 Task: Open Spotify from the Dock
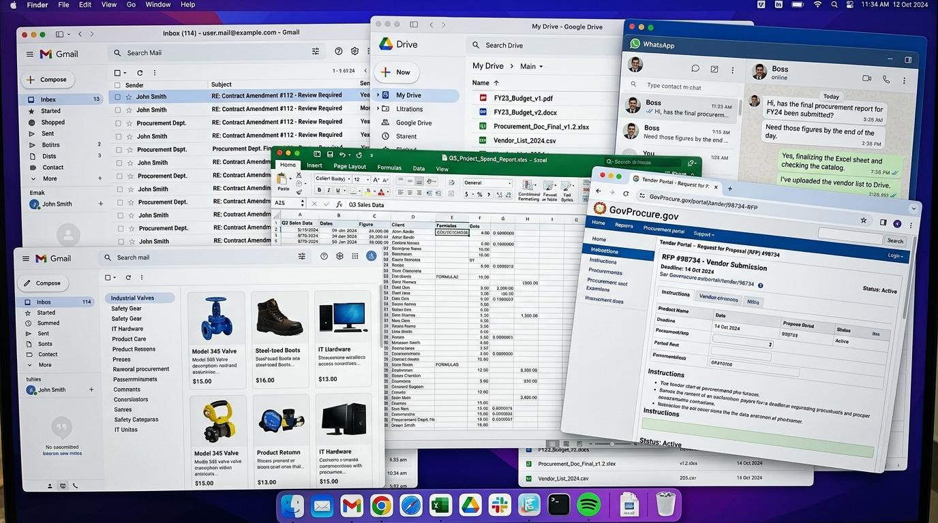tap(588, 505)
